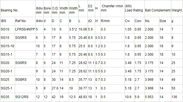The image size is (183, 102).
Task: Click the SG20-1 bearing number
Action: click(x=6, y=71)
